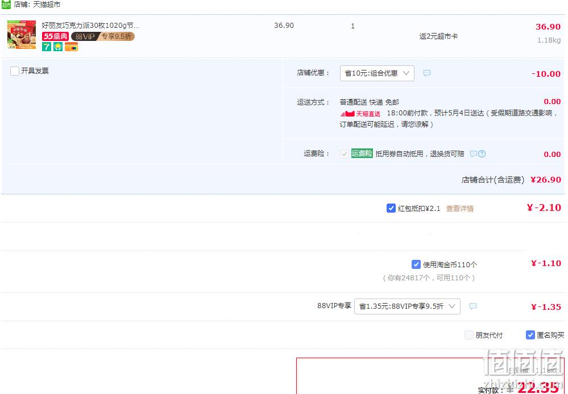Uncheck the 匿名购买 anonymous purchase checkbox
The width and height of the screenshot is (568, 394).
tap(530, 335)
